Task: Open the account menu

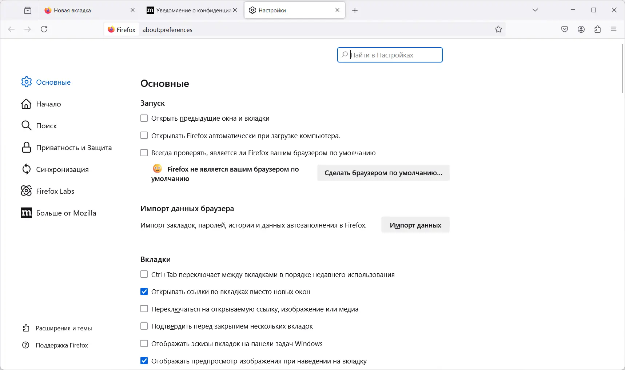Action: (581, 29)
